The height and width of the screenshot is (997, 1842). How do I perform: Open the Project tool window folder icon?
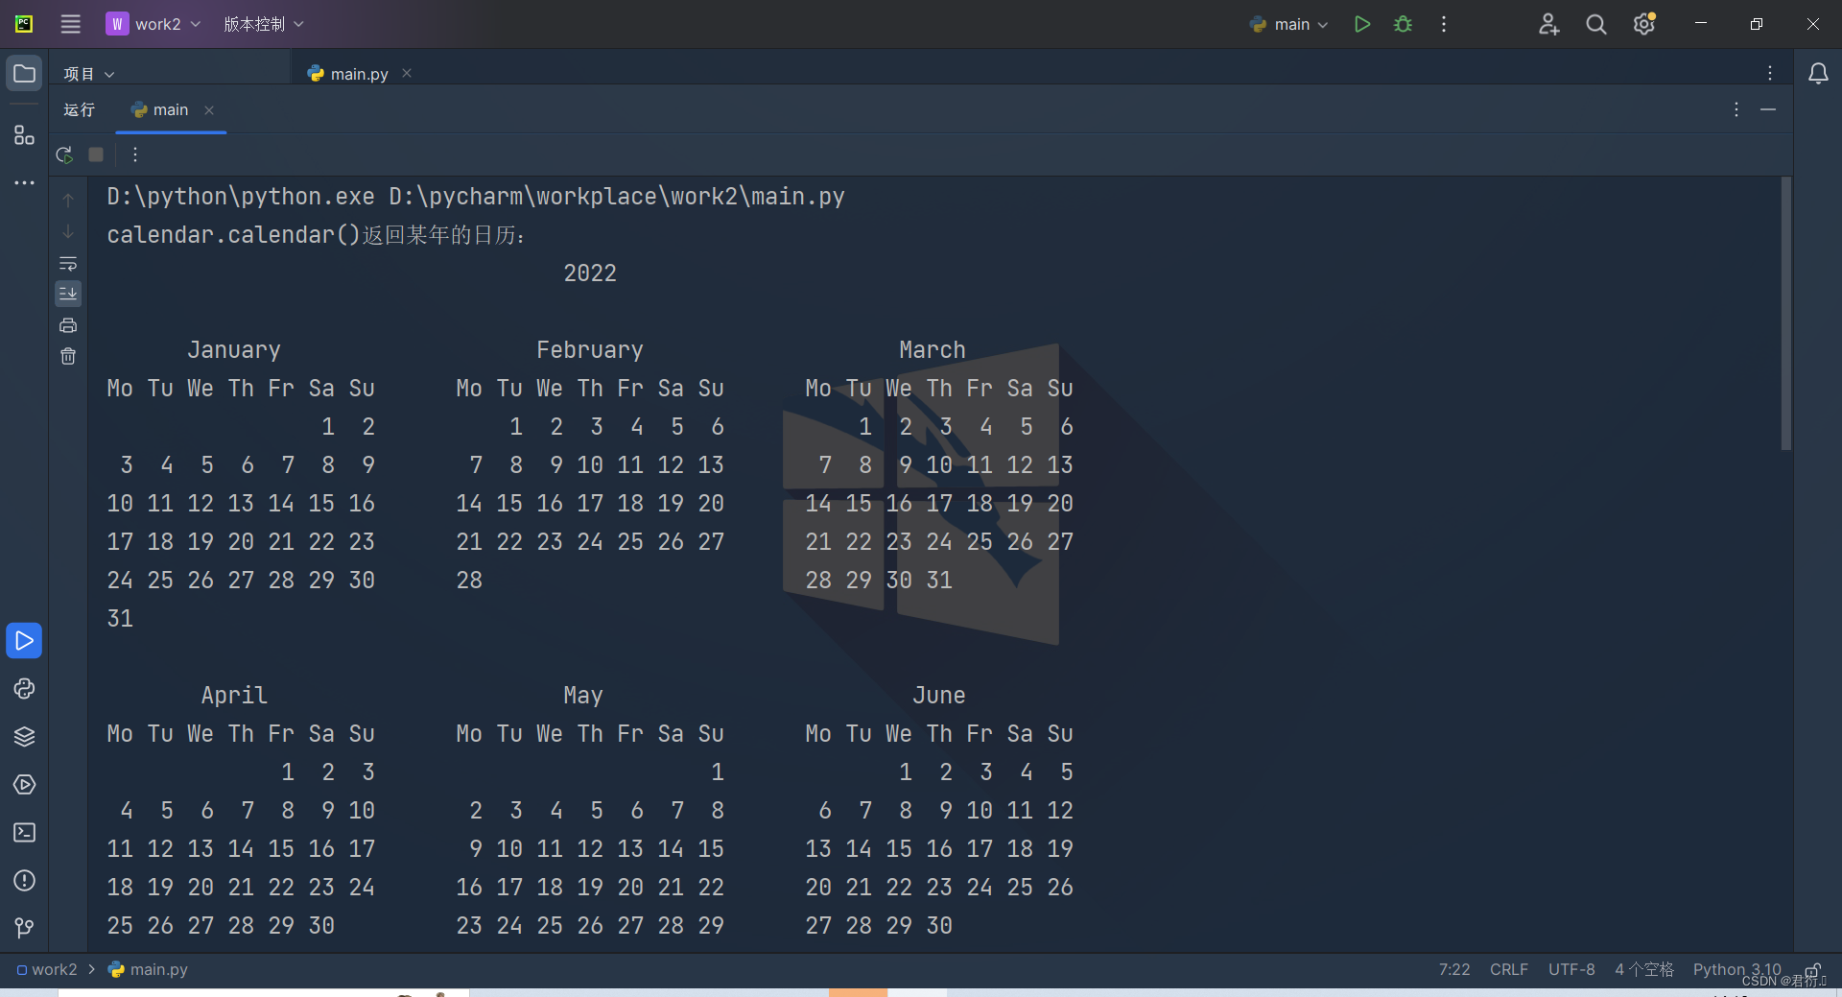tap(24, 73)
